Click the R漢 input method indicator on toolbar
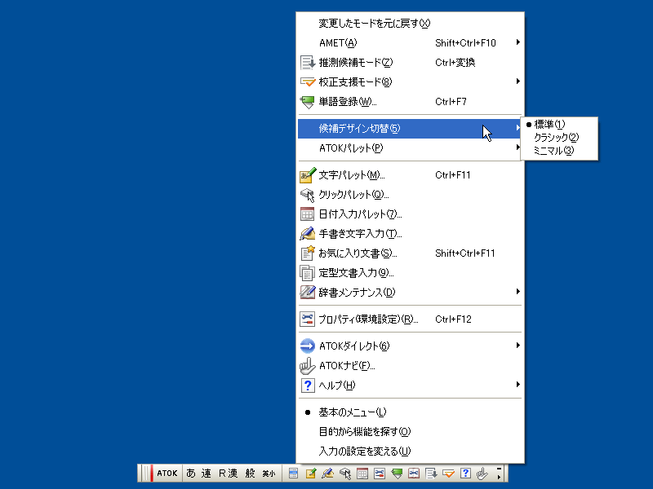Image resolution: width=653 pixels, height=489 pixels. click(229, 474)
